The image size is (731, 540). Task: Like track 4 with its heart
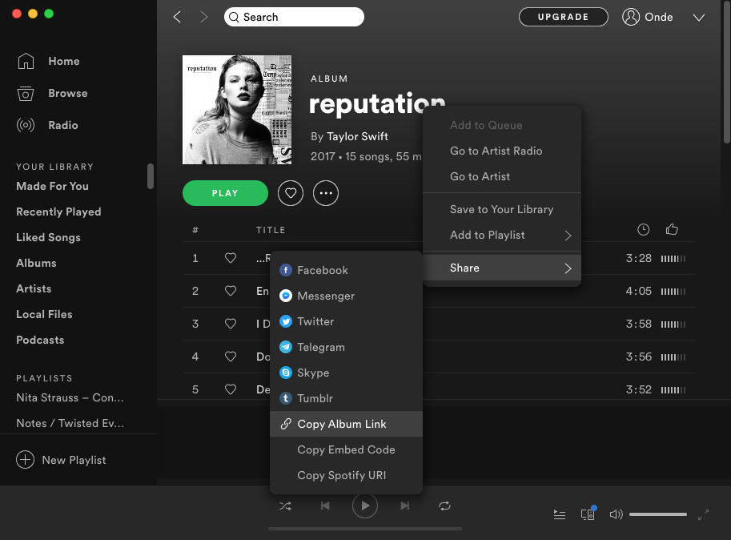[231, 357]
